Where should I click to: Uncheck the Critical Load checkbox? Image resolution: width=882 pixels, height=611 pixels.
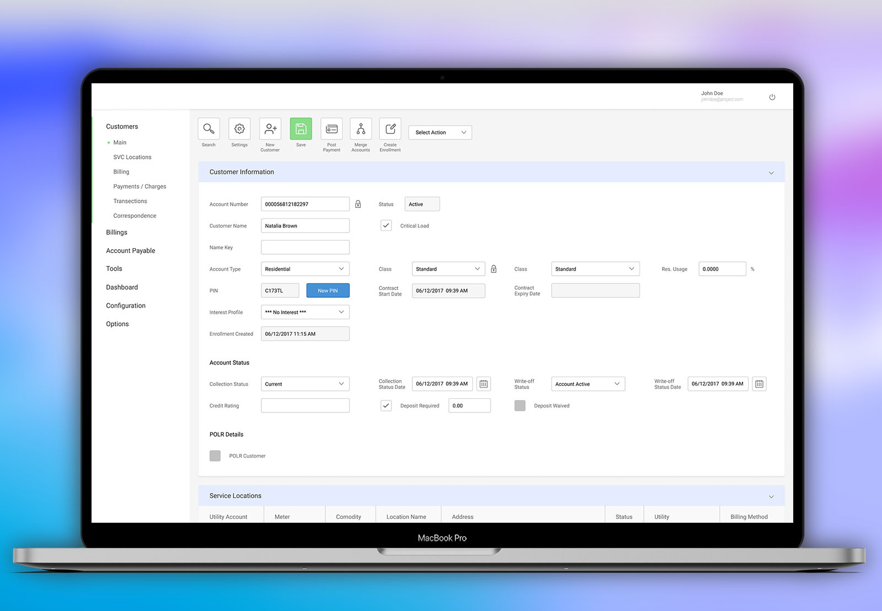tap(386, 226)
